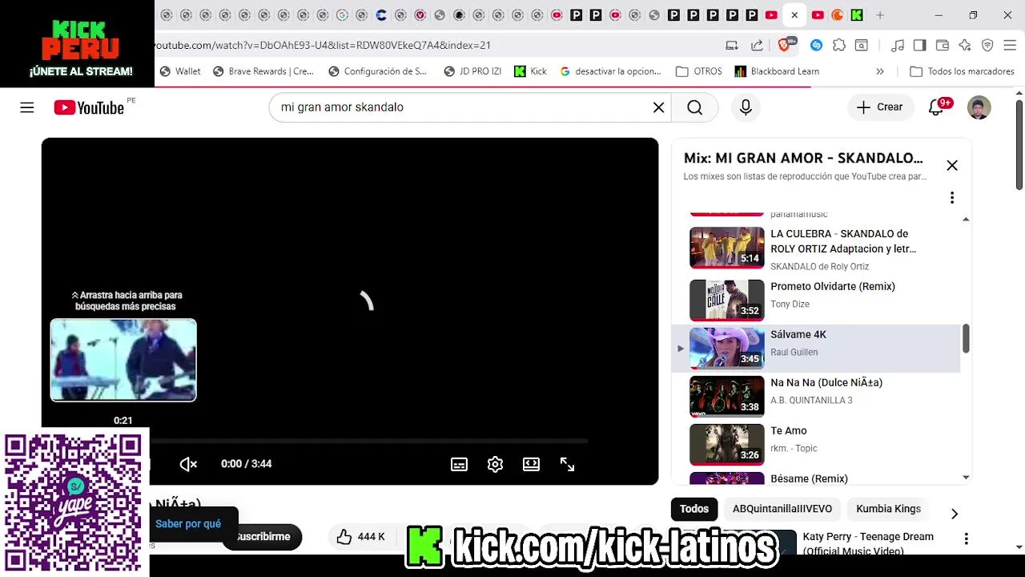Go to the YouTube home logo

tap(89, 107)
